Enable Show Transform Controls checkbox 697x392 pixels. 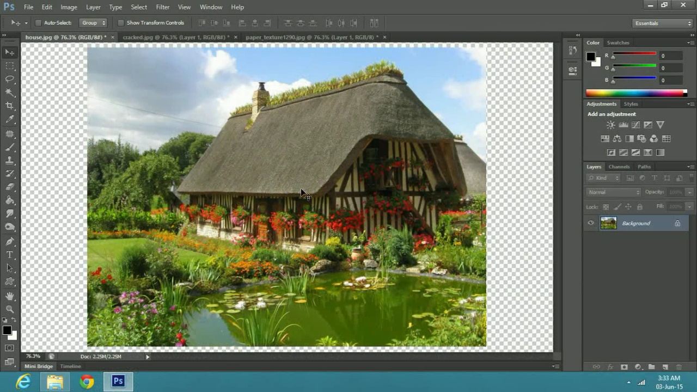(x=121, y=23)
